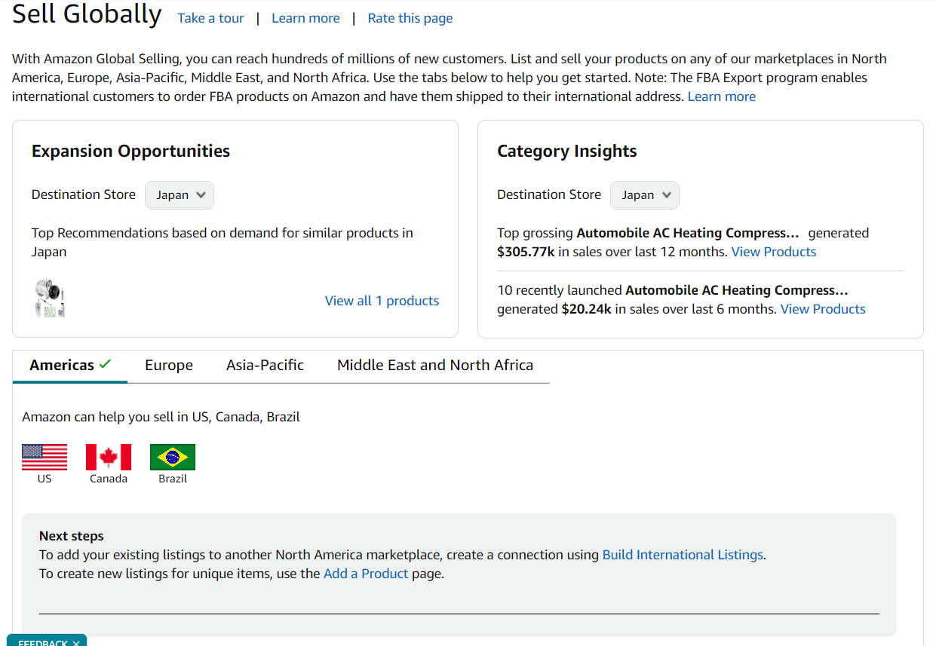Viewport: 936px width, 646px height.
Task: Switch to the Americas tab
Action: [70, 366]
